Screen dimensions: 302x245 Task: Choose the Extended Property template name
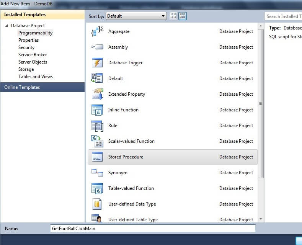(x=127, y=94)
